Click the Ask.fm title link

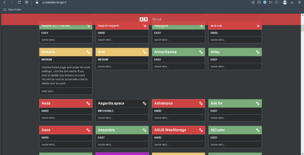(x=216, y=103)
